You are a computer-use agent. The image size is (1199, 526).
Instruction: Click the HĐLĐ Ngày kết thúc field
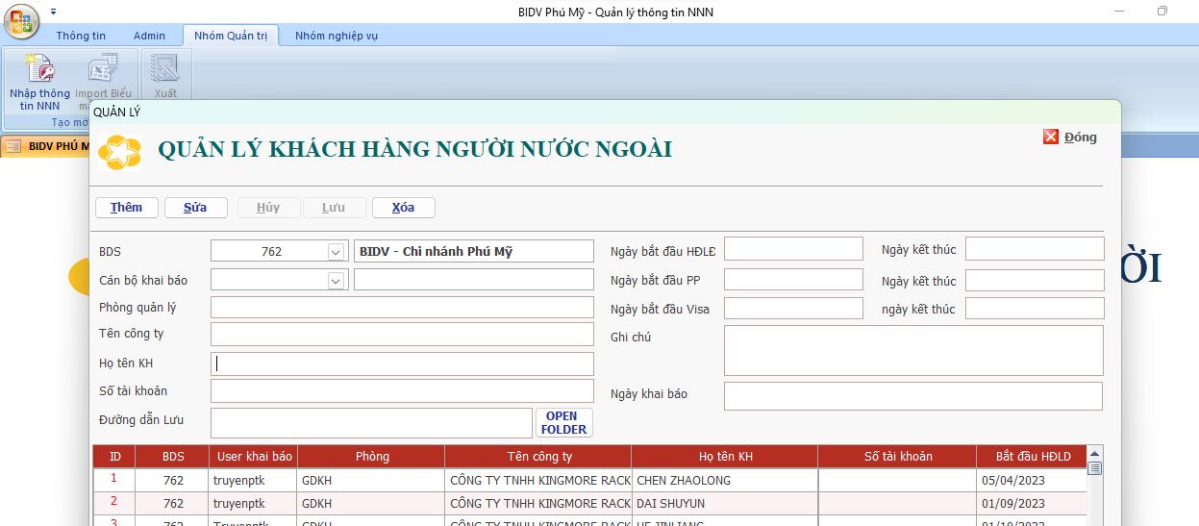tap(1035, 249)
